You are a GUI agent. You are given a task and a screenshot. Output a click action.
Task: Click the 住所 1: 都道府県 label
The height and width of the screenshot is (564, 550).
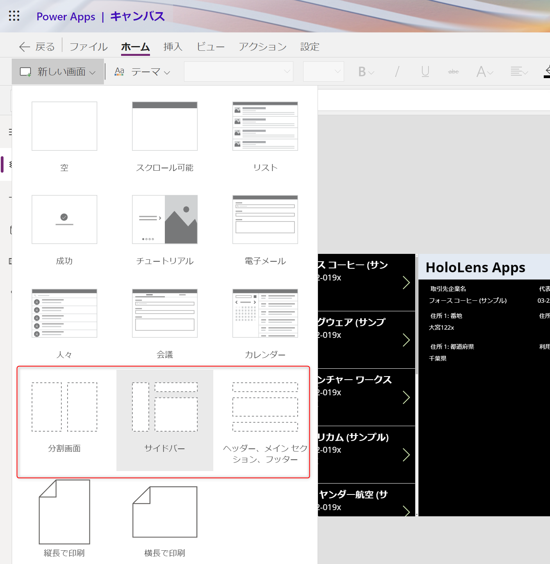click(452, 346)
